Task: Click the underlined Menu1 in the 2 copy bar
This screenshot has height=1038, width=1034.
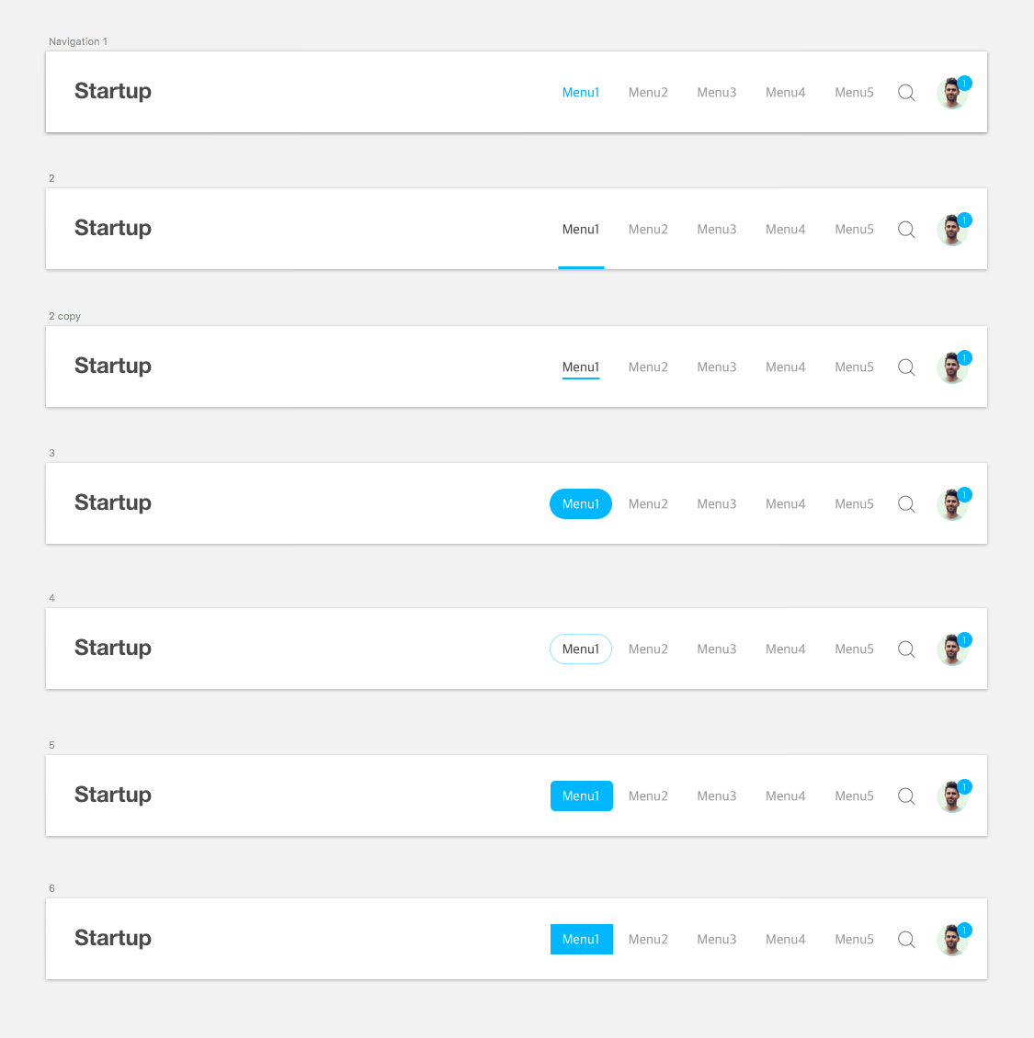Action: pyautogui.click(x=581, y=367)
